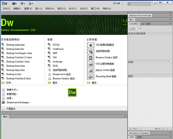Click the CS6 新增功能概述 star icon
The height and width of the screenshot is (139, 173).
pyautogui.click(x=91, y=45)
